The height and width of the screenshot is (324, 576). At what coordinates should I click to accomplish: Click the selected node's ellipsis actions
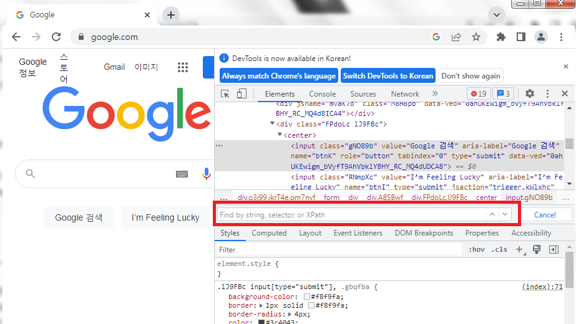(x=219, y=146)
